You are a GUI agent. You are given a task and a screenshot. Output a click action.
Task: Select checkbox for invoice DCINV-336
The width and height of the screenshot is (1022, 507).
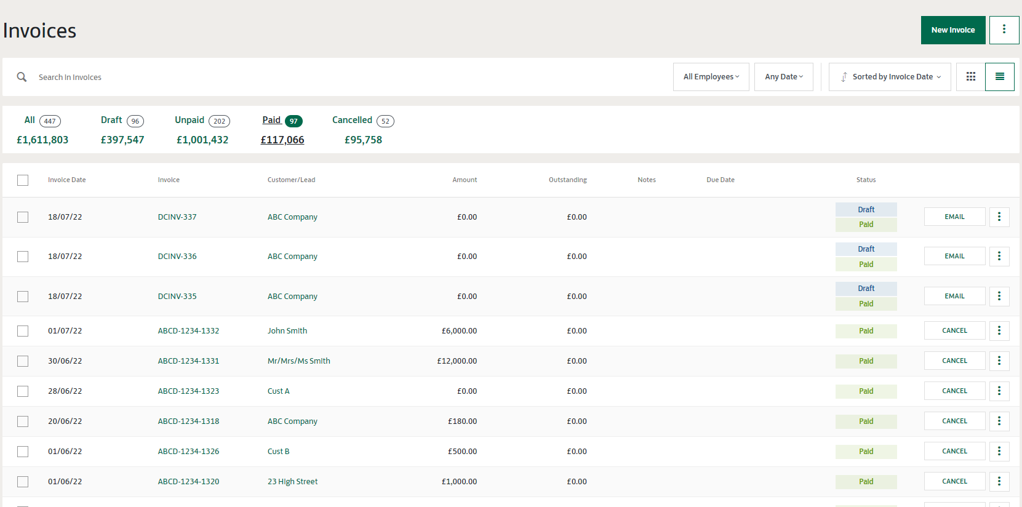(23, 257)
